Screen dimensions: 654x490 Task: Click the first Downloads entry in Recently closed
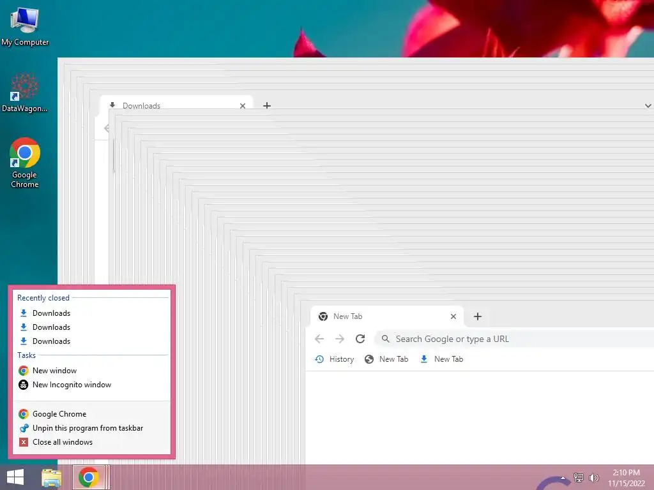(92, 313)
